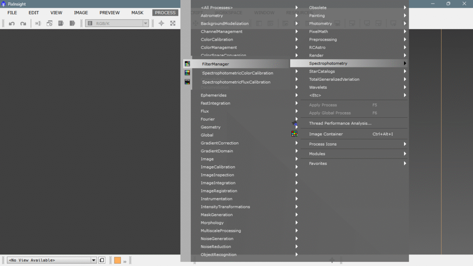The image size is (473, 266).
Task: Click the fit-to-window arrows icon
Action: tap(173, 24)
